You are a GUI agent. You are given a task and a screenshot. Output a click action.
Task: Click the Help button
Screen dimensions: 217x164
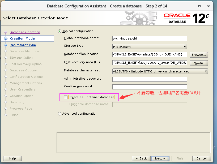click(x=12, y=158)
